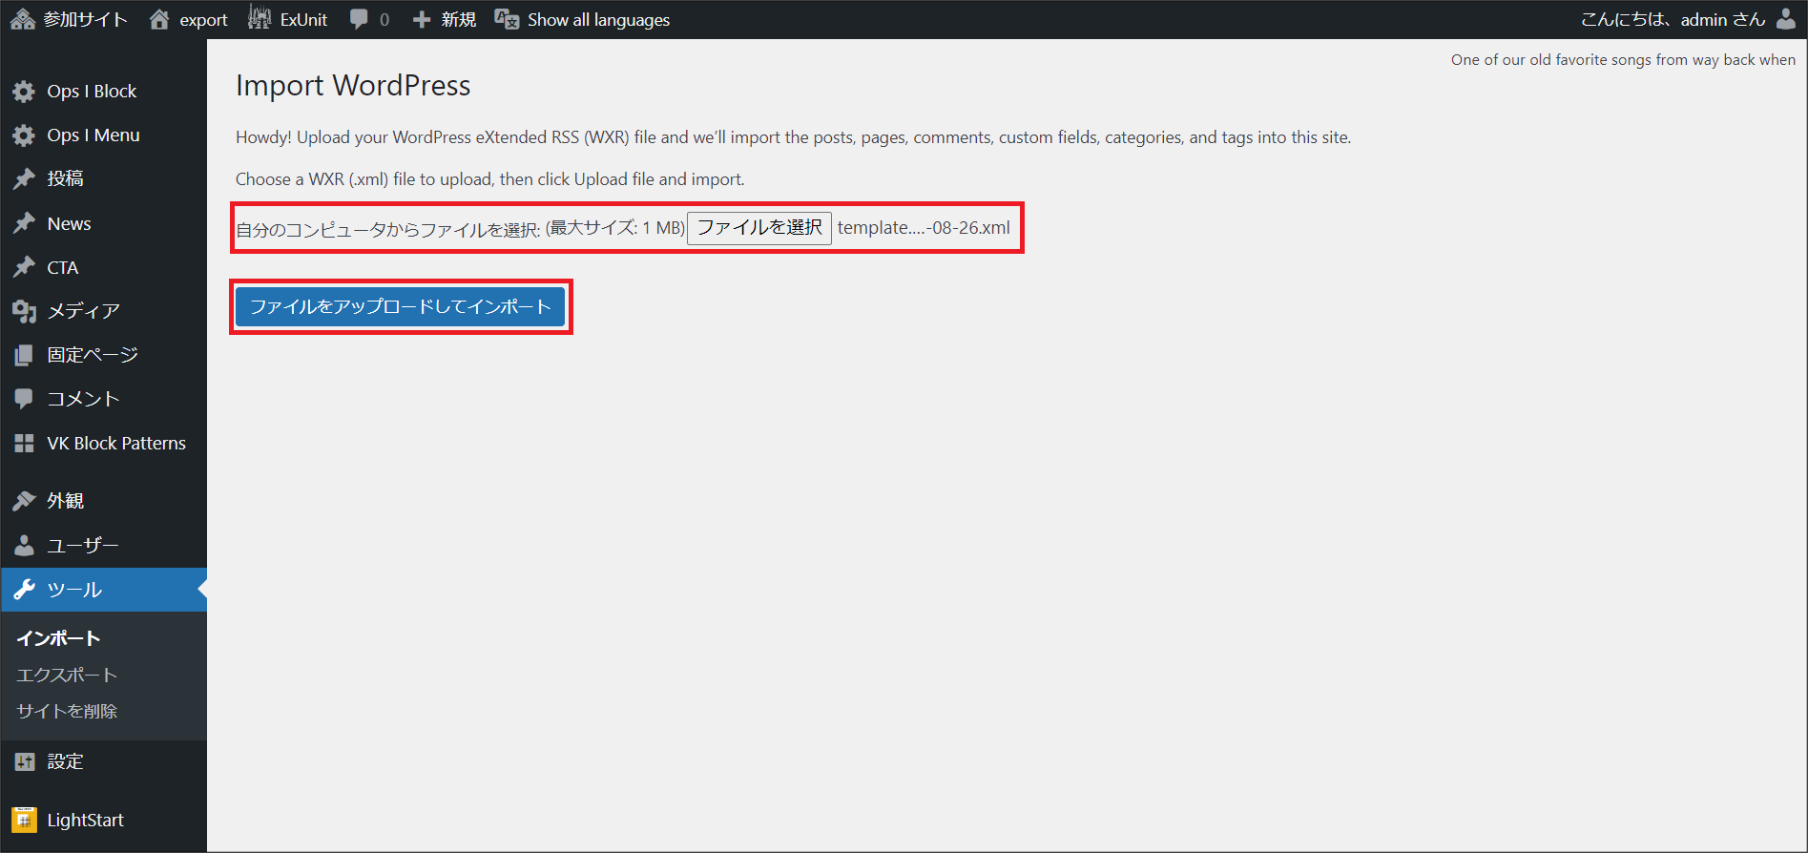Screen dimensions: 1808x853
Task: Click the 自分のコンピュータからファイルを選択 label
Action: 388,229
